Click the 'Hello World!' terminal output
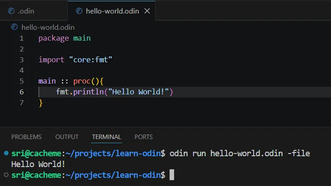 click(x=38, y=164)
